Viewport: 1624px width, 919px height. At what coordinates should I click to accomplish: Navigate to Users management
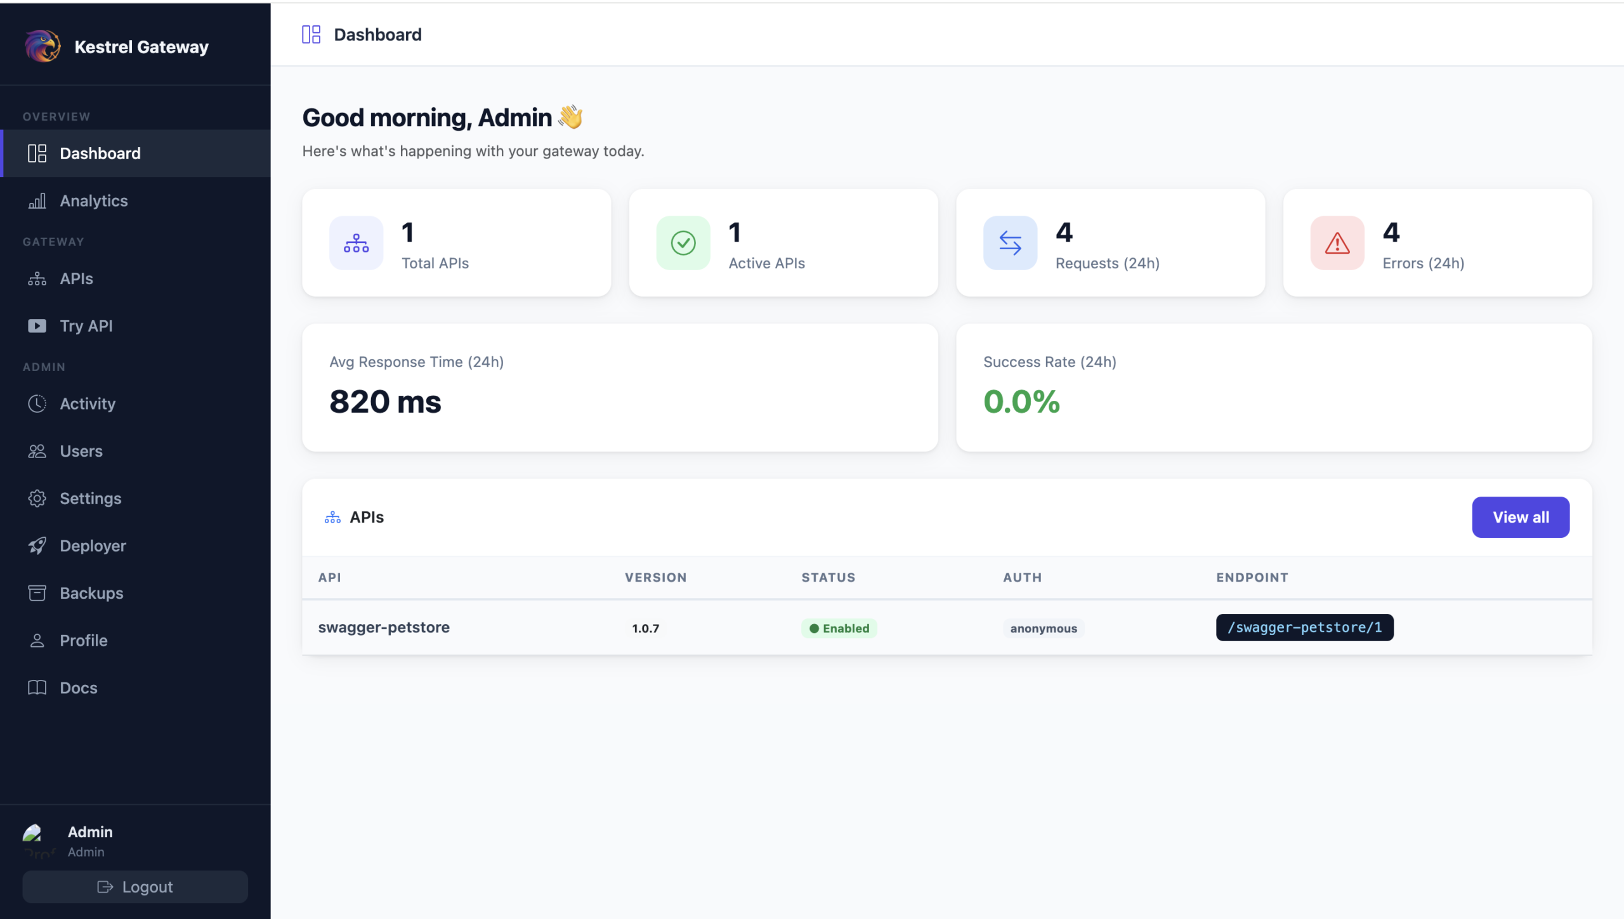(x=136, y=452)
